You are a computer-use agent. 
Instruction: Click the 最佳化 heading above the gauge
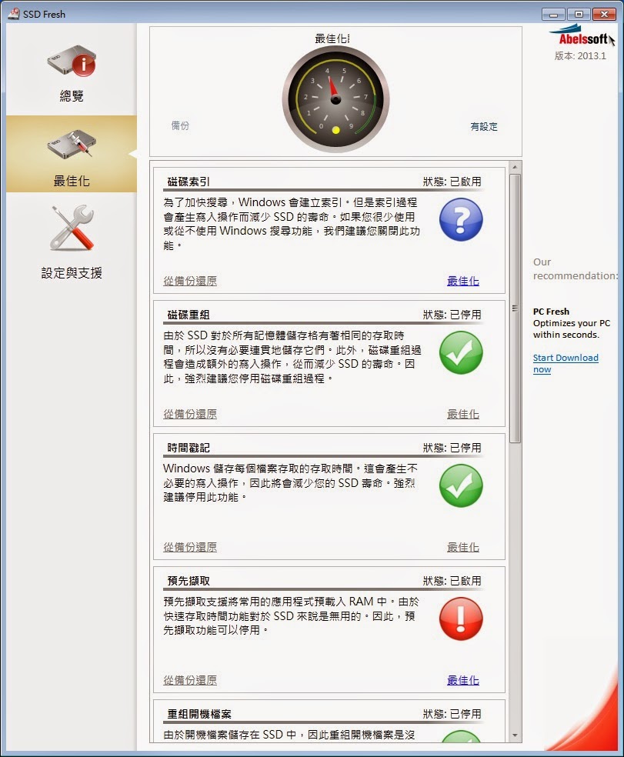332,38
